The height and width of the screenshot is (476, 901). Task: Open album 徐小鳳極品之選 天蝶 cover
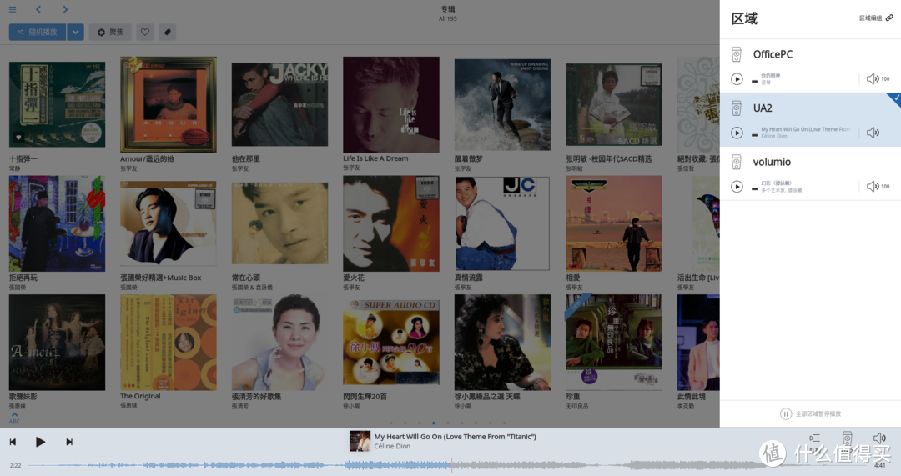tap(503, 343)
